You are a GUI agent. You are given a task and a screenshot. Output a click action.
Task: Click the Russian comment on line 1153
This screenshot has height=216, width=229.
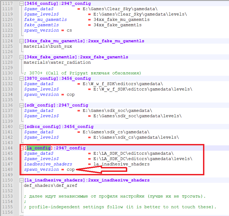point(115,196)
